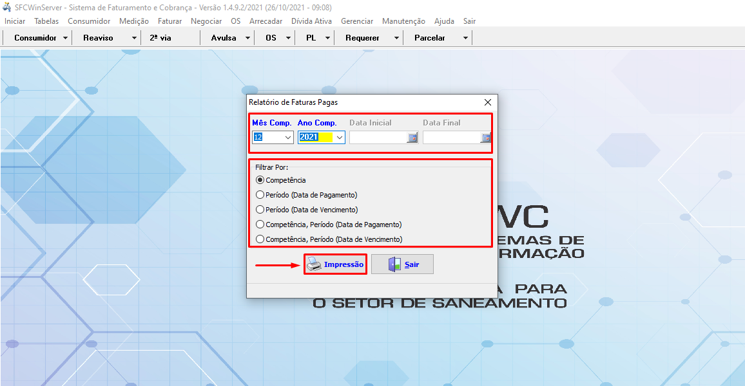Select Período (Data de Pagamento) filter

pos(260,195)
